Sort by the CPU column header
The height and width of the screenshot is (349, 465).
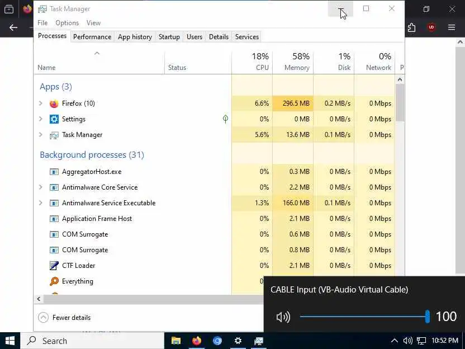[252, 62]
